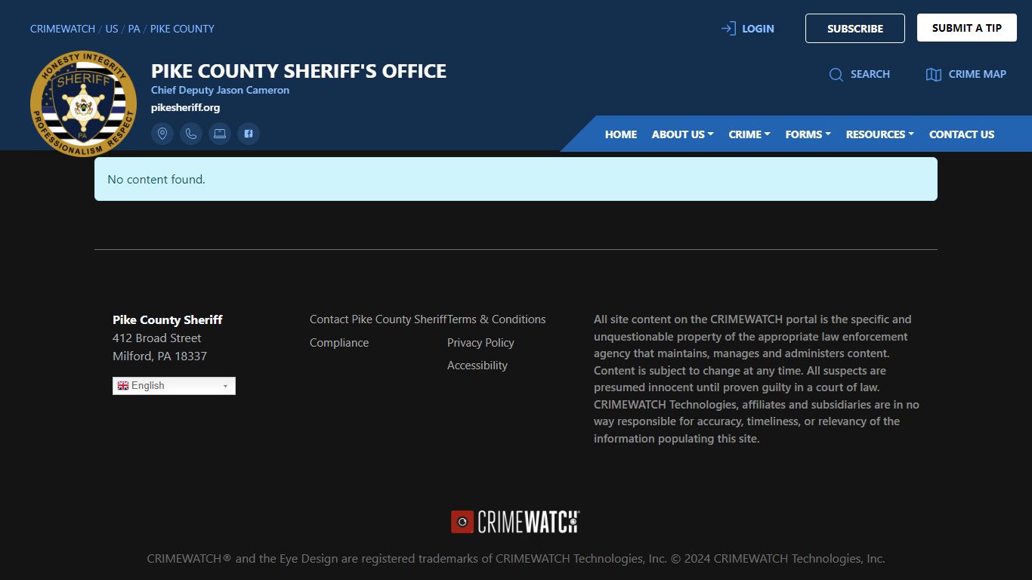Open the Accessibility footer link

click(x=477, y=366)
